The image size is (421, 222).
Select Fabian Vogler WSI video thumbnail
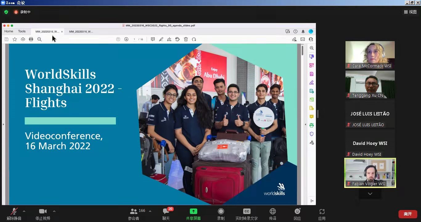370,173
